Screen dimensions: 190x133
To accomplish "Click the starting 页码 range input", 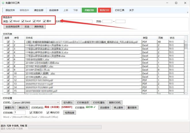I will tap(107, 21).
